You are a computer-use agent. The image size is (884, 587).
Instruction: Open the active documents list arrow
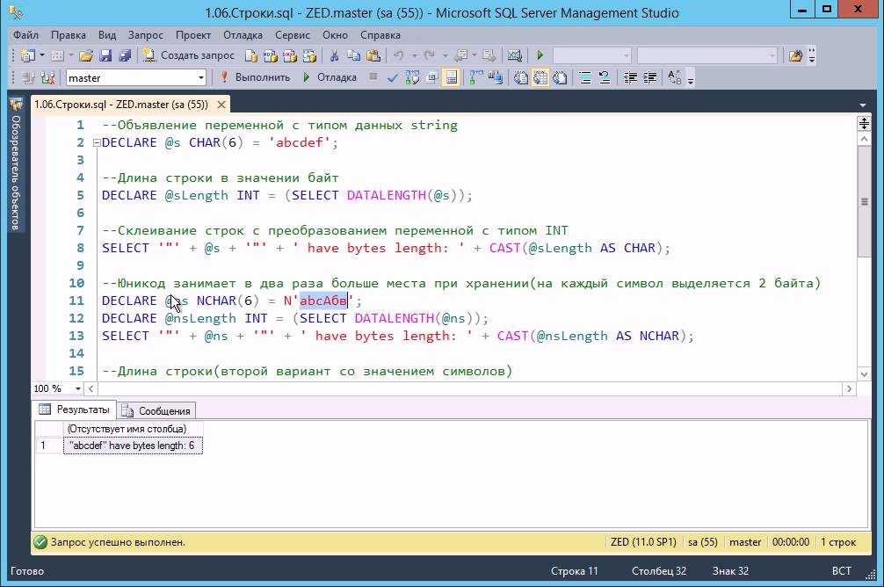tap(863, 105)
